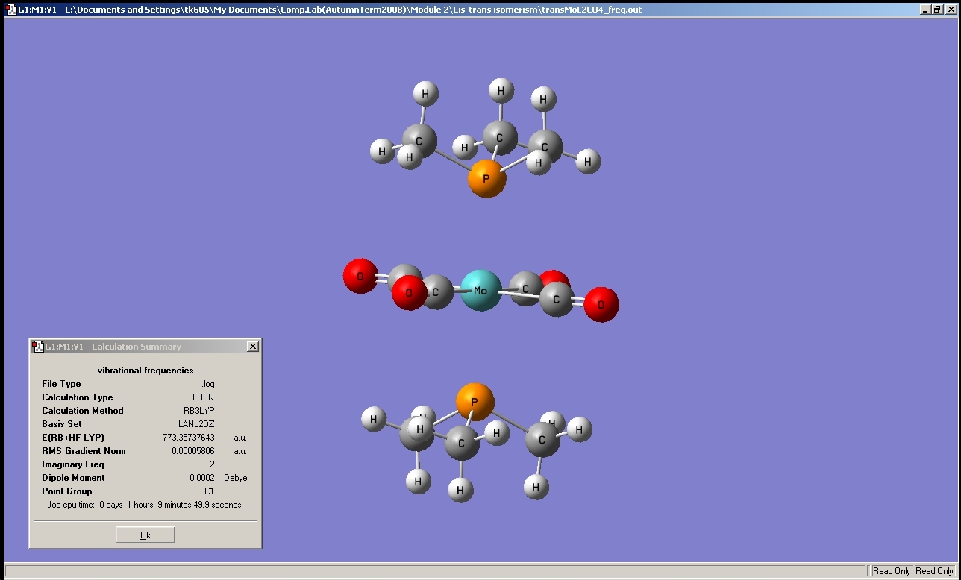Click the left Read Only status panel
The width and height of the screenshot is (961, 580).
[x=892, y=571]
